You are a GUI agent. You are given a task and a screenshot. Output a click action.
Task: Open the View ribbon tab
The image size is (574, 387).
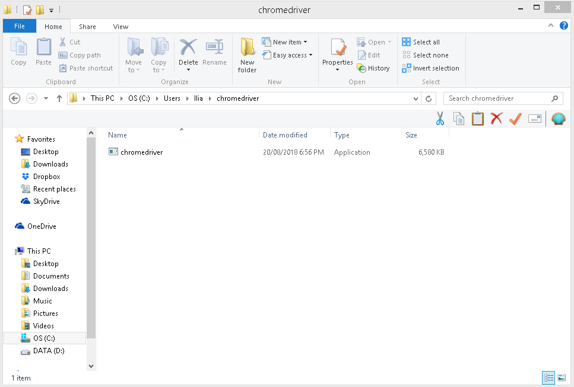tap(120, 26)
